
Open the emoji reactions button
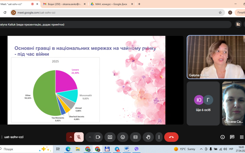click(x=123, y=137)
